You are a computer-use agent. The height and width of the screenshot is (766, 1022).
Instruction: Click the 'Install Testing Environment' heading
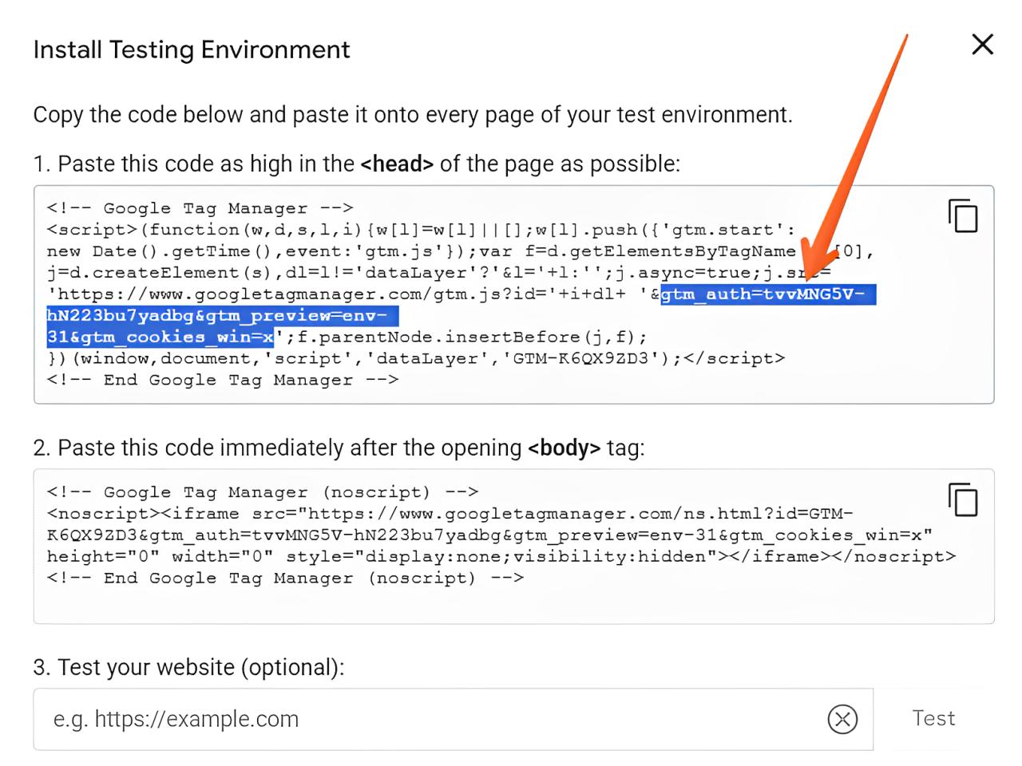tap(192, 49)
